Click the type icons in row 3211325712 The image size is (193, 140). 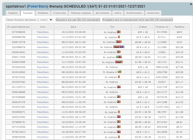click(x=119, y=87)
